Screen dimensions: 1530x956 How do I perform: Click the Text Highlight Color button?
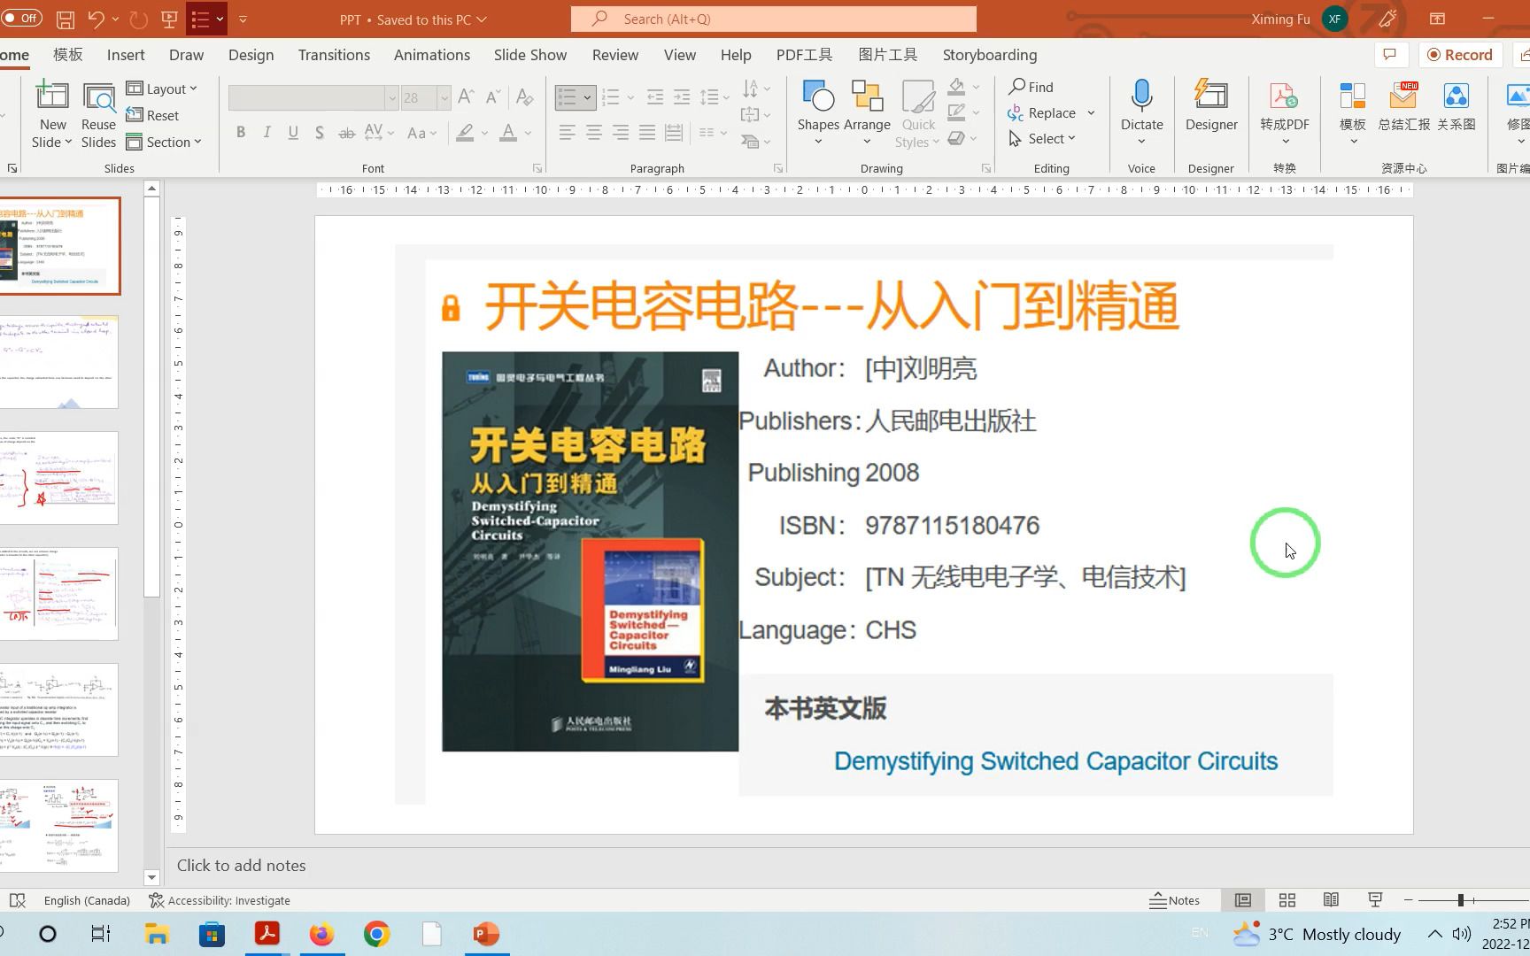point(465,133)
